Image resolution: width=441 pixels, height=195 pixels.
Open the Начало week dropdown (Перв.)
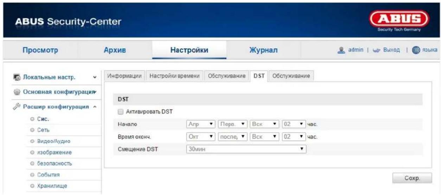pyautogui.click(x=233, y=124)
